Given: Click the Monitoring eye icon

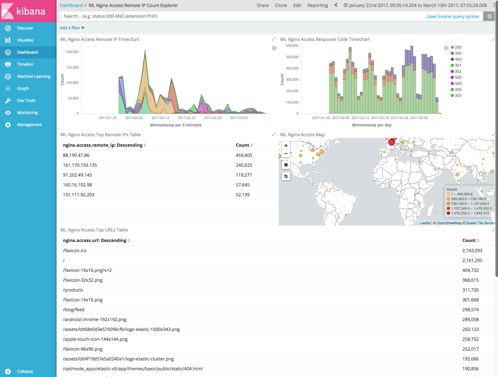Looking at the screenshot, I should [x=8, y=113].
